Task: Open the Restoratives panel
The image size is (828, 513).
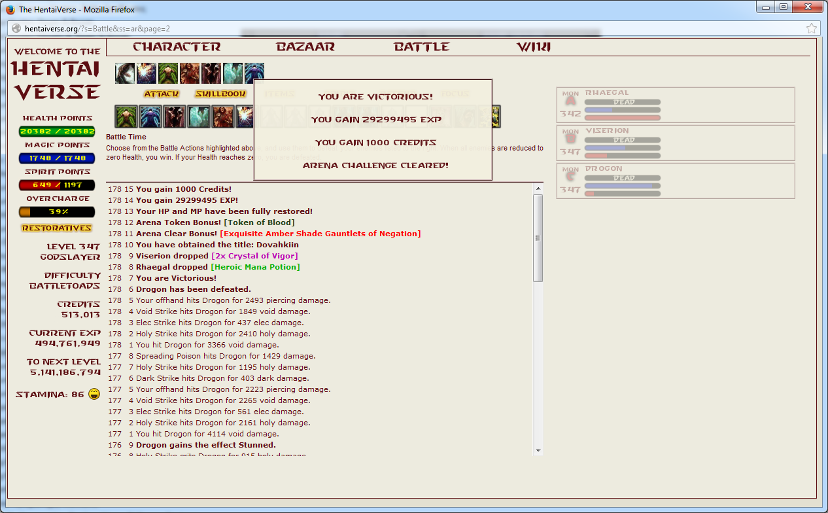Action: (56, 228)
